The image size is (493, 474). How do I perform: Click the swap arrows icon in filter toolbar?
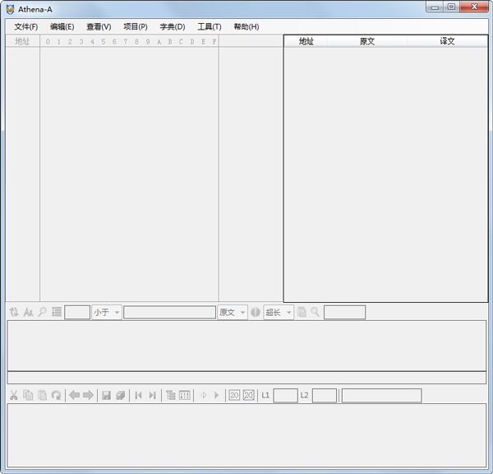click(14, 312)
